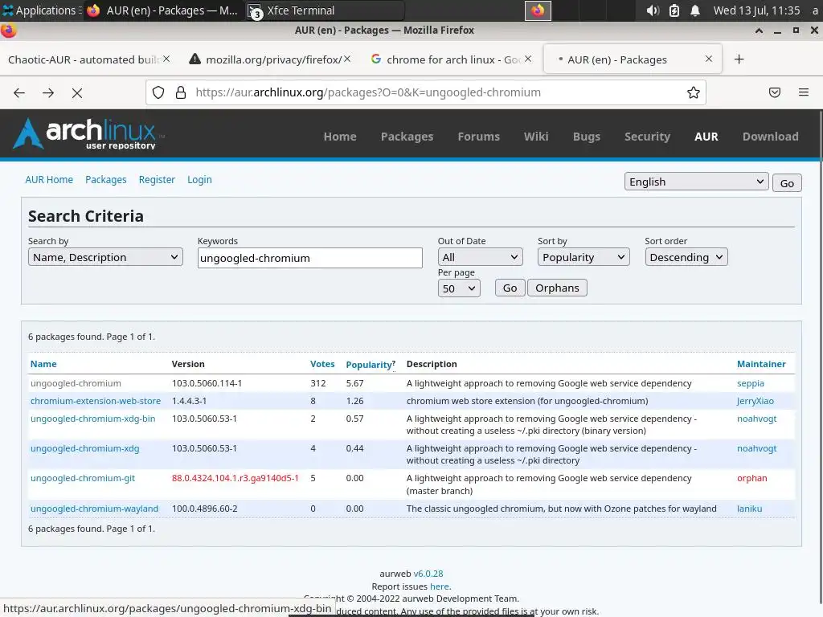823x617 pixels.
Task: Click Go in Search Criteria
Action: [510, 288]
